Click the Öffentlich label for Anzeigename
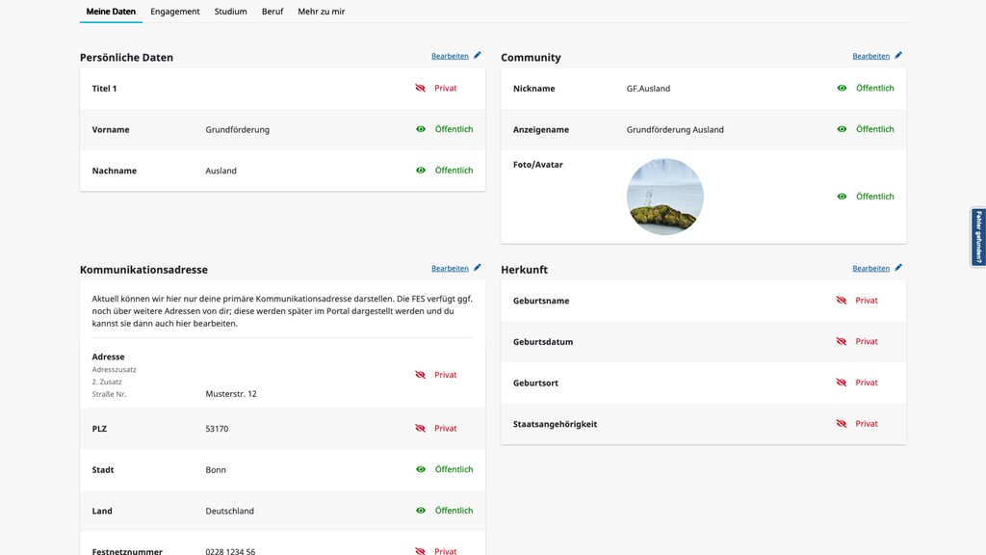986x555 pixels. click(874, 129)
